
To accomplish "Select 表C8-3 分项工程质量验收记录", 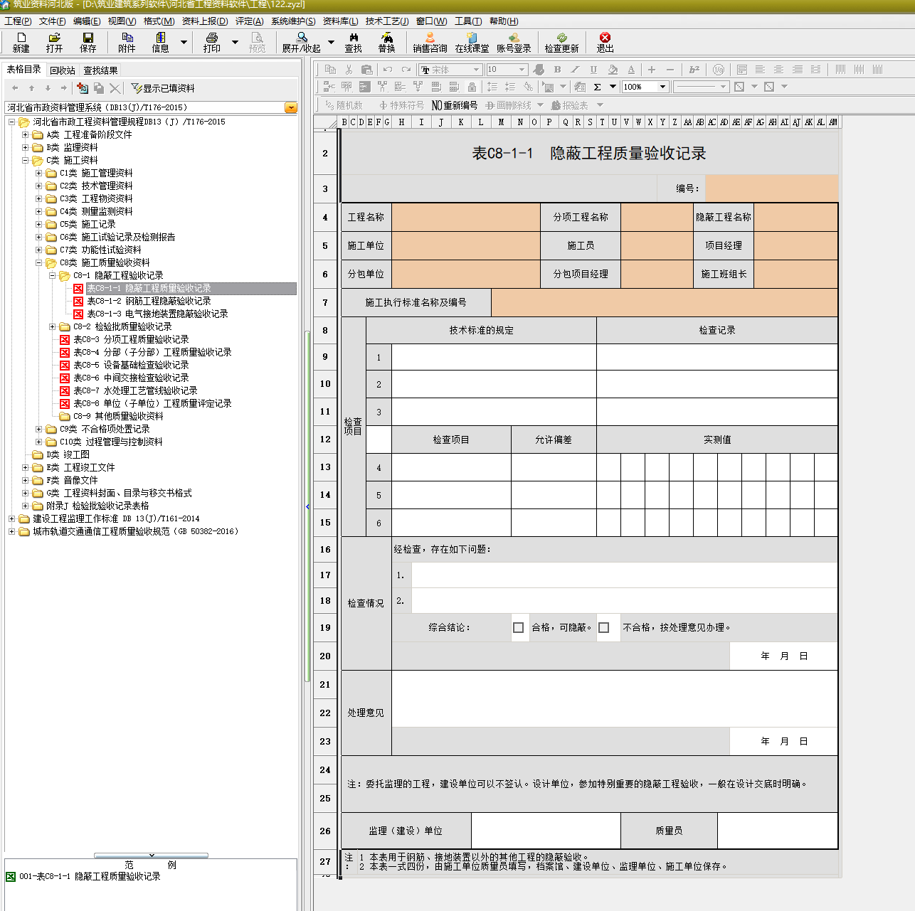I will point(131,339).
